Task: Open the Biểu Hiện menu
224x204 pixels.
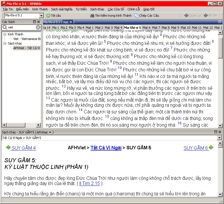Action: tap(23, 9)
